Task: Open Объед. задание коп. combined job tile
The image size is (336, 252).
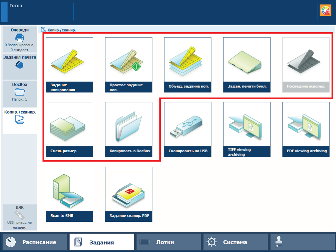Action: click(188, 65)
